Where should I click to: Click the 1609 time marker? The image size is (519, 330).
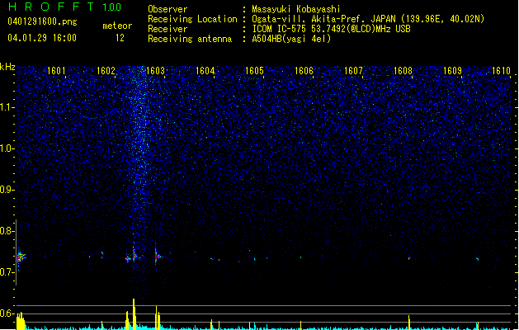(452, 71)
